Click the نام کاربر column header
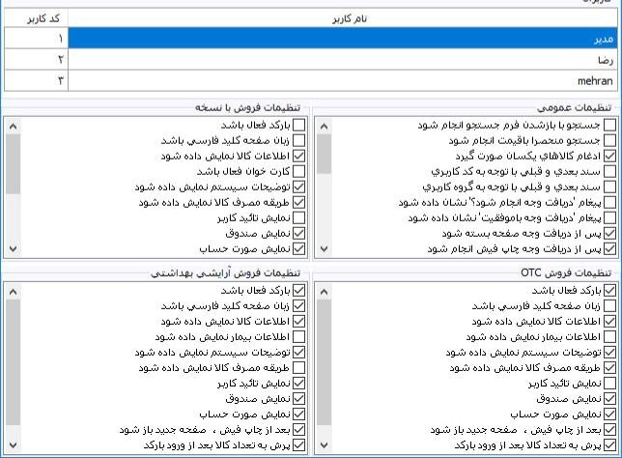 pos(343,18)
